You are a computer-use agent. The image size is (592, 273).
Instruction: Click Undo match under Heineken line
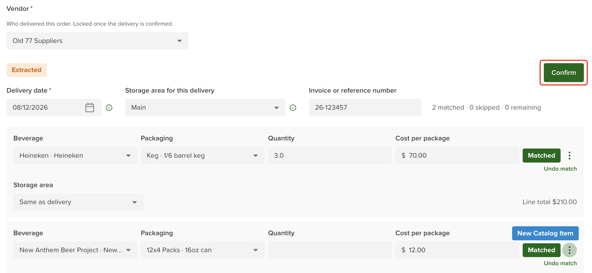(x=560, y=169)
